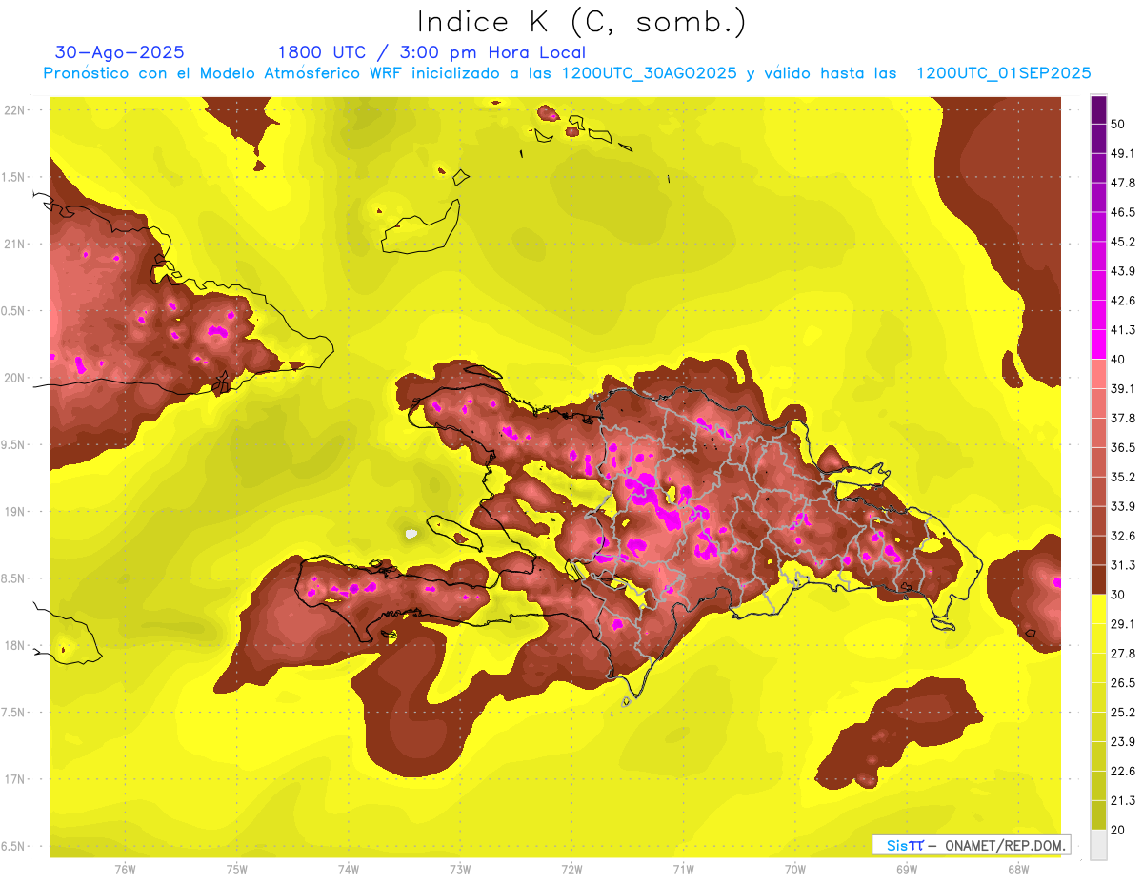
Task: Click the legend value "29.1"
Action: coord(1123,624)
